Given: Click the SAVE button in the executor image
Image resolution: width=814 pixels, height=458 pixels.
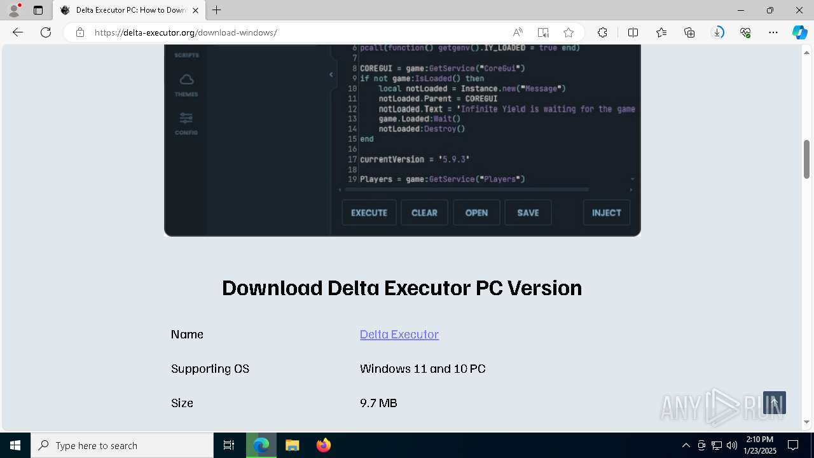Looking at the screenshot, I should 528,213.
